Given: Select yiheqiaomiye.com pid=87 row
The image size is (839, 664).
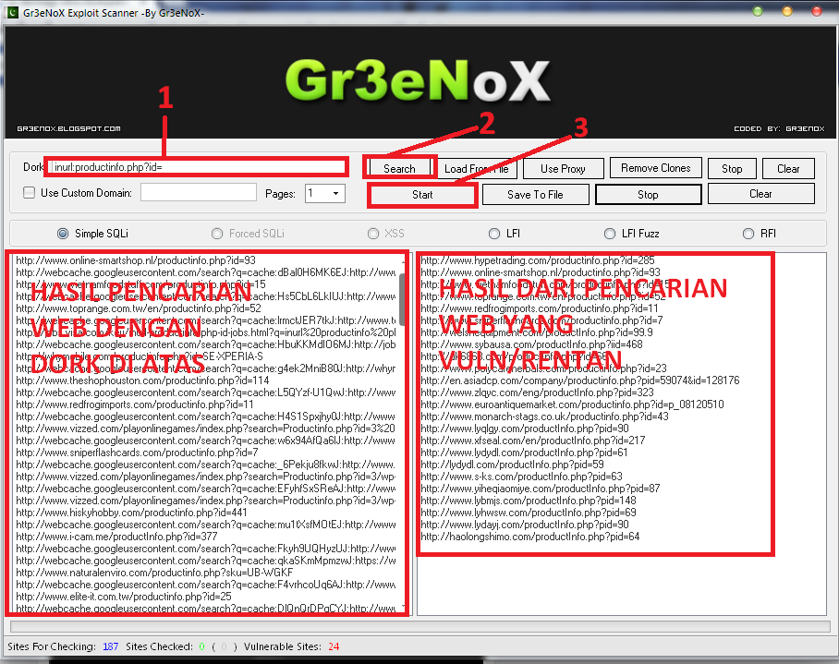Looking at the screenshot, I should (541, 489).
